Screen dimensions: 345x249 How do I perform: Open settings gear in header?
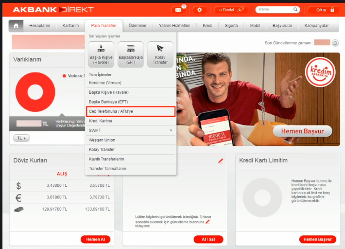coord(200,10)
